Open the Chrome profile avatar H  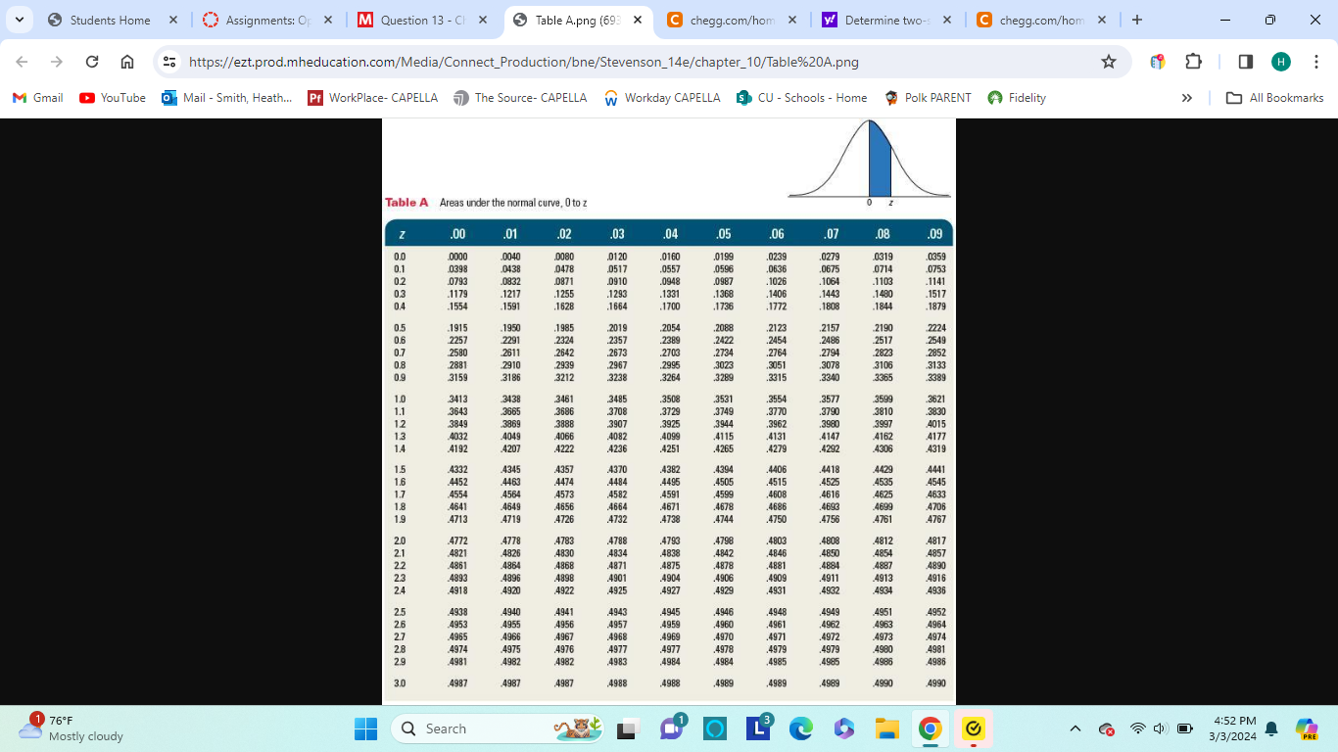(1283, 60)
